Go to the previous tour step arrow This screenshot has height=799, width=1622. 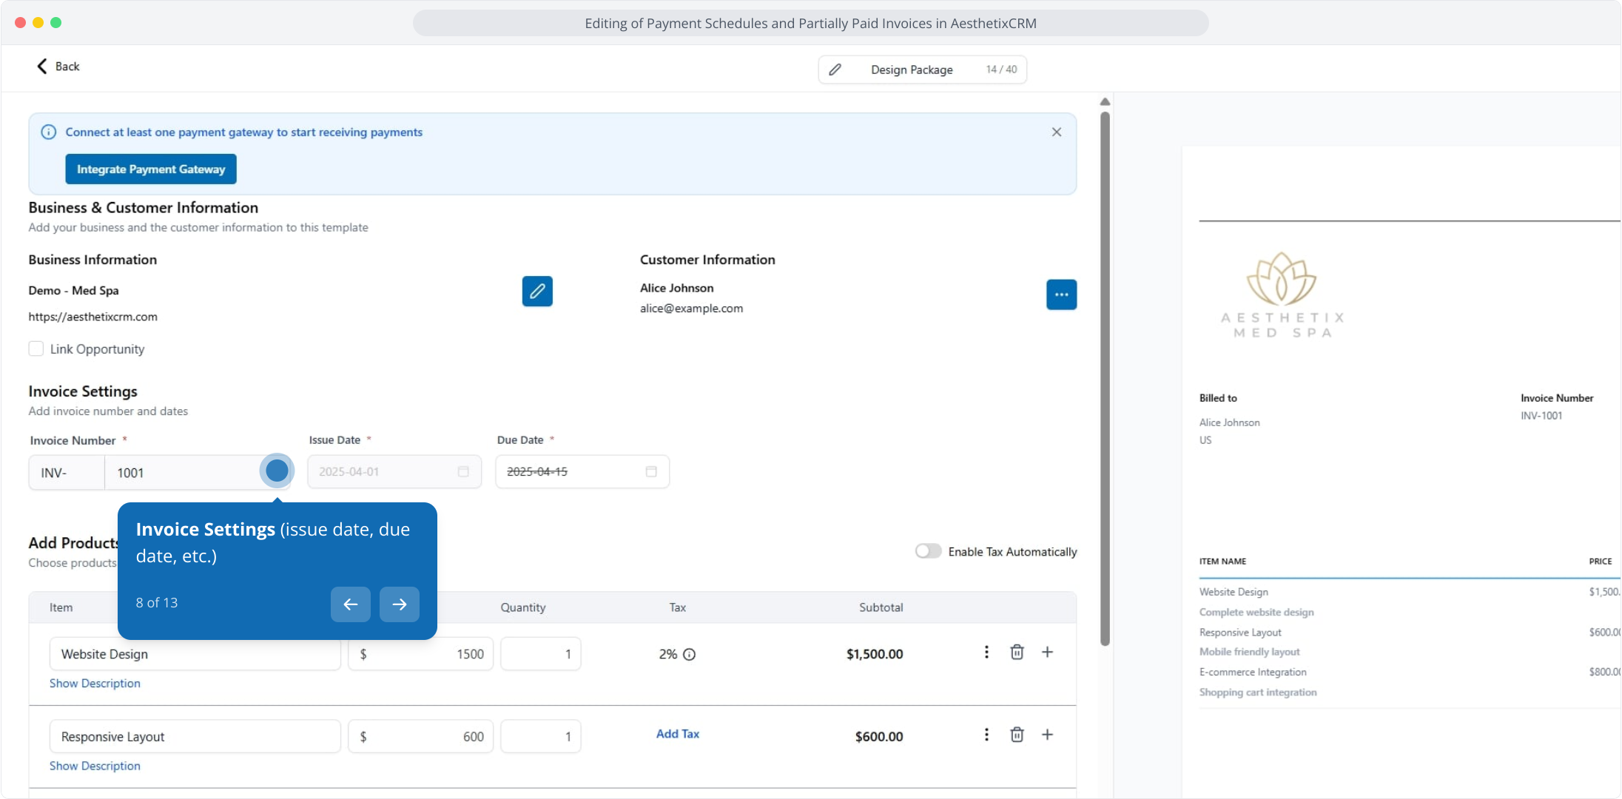[351, 604]
